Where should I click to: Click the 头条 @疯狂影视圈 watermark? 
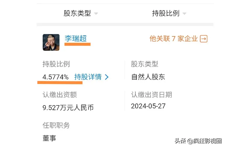198,141
